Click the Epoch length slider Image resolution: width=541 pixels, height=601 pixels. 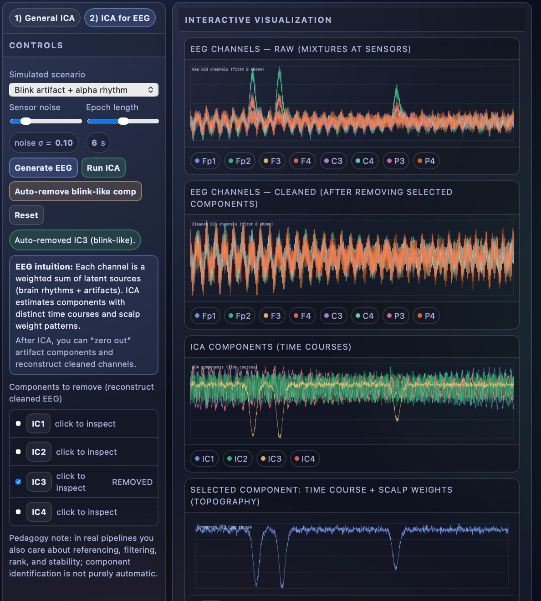pos(123,121)
